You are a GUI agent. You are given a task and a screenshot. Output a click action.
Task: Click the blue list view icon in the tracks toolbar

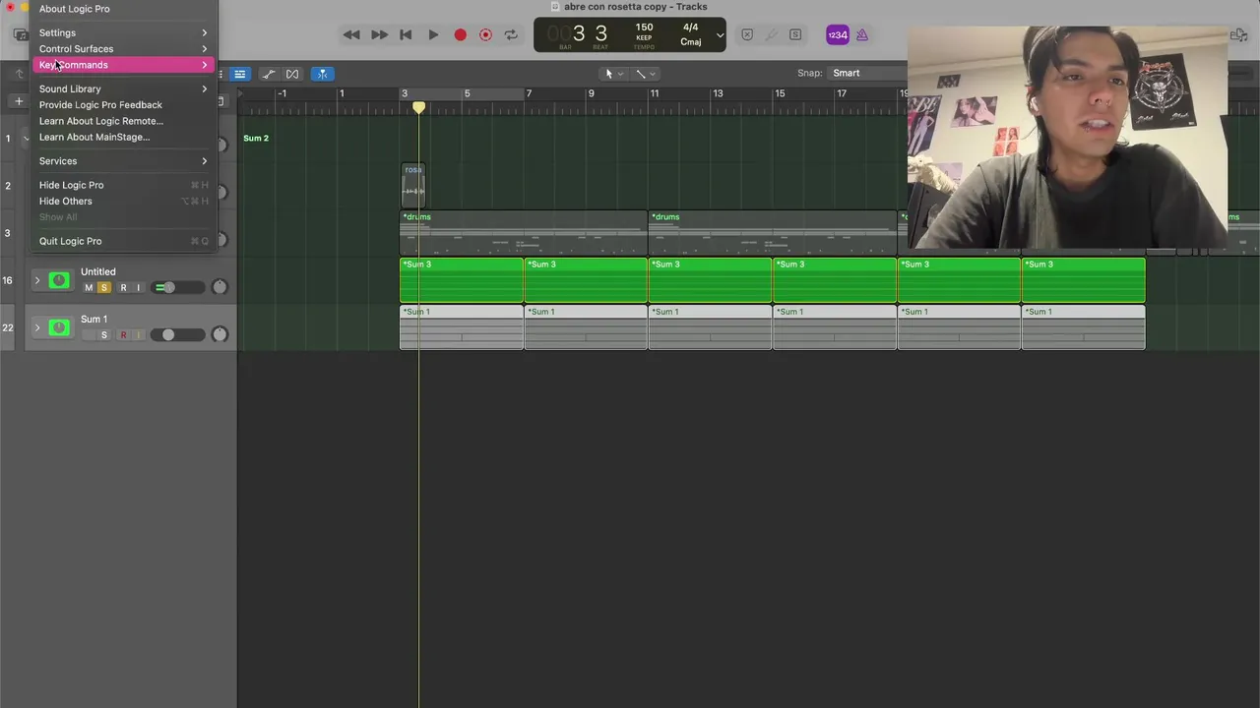coord(239,74)
